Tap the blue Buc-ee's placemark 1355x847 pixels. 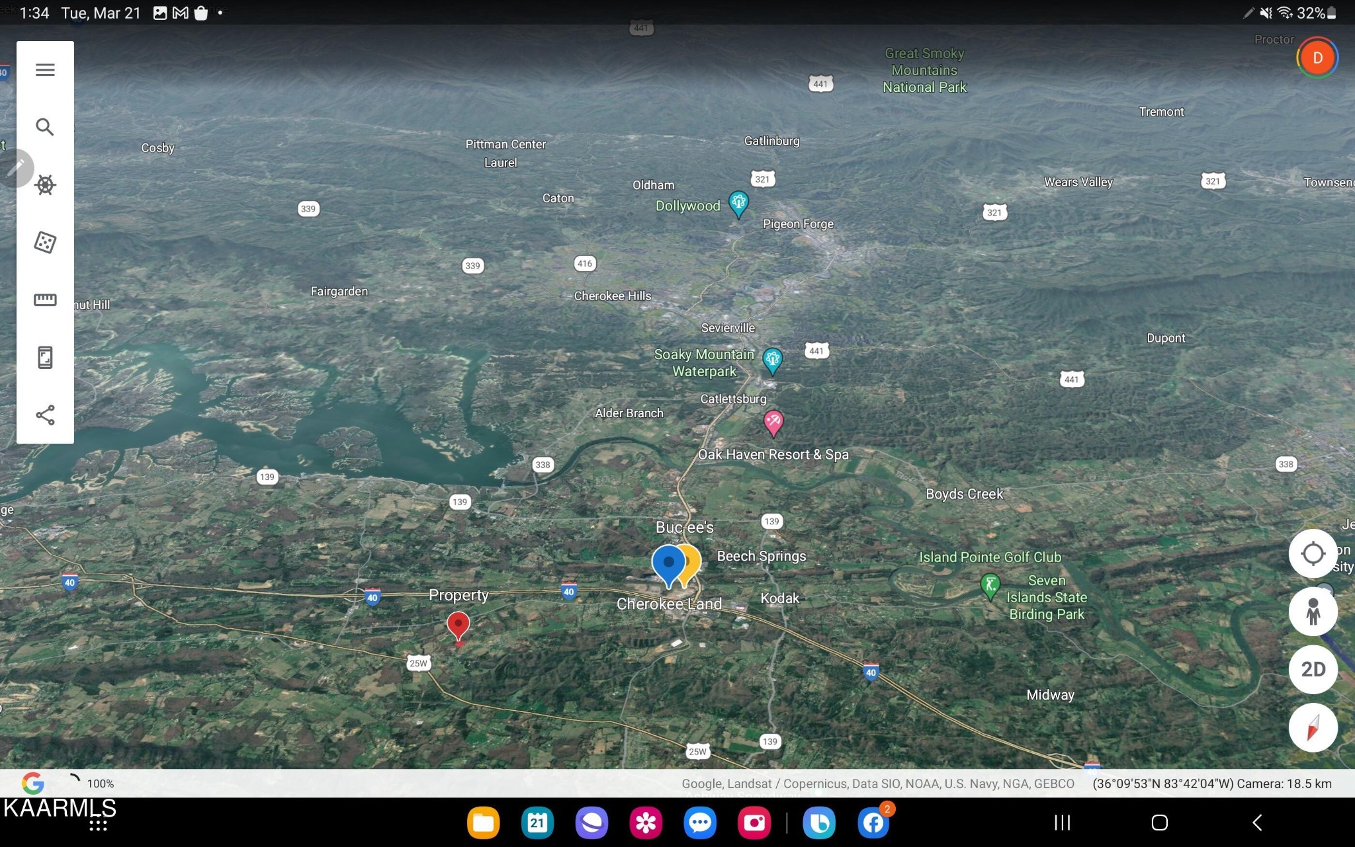click(668, 565)
